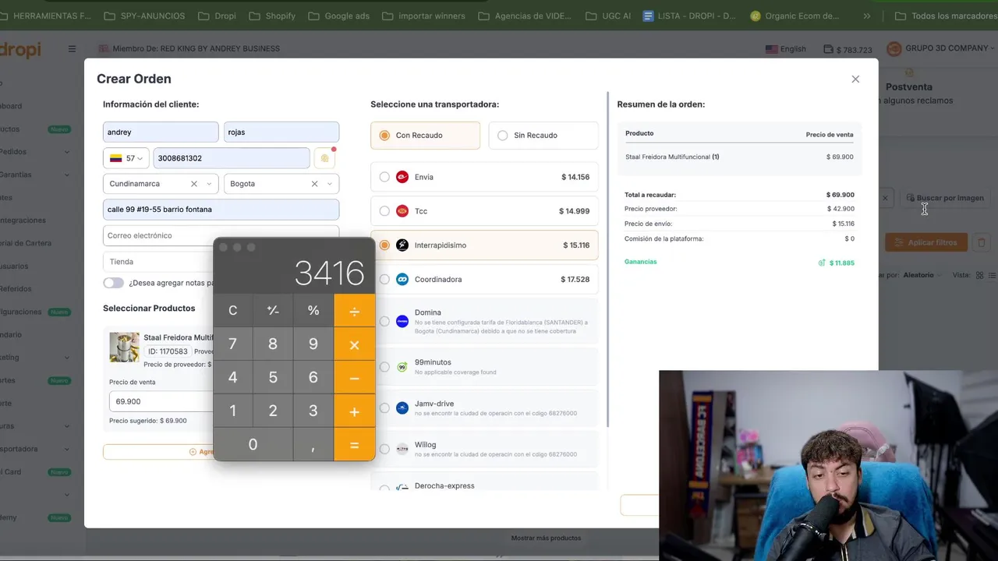This screenshot has width=998, height=561.
Task: Click the Tcc carrier logo
Action: pos(402,211)
